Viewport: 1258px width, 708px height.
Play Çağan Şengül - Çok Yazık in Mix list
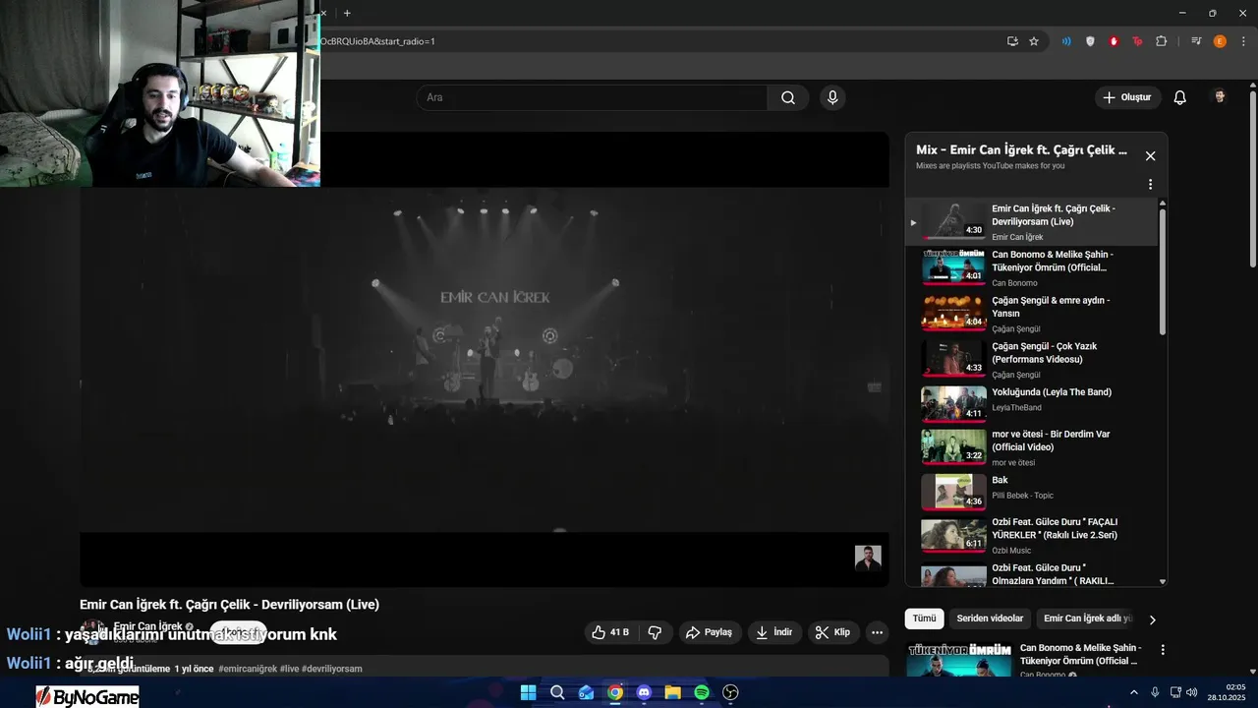point(1032,360)
